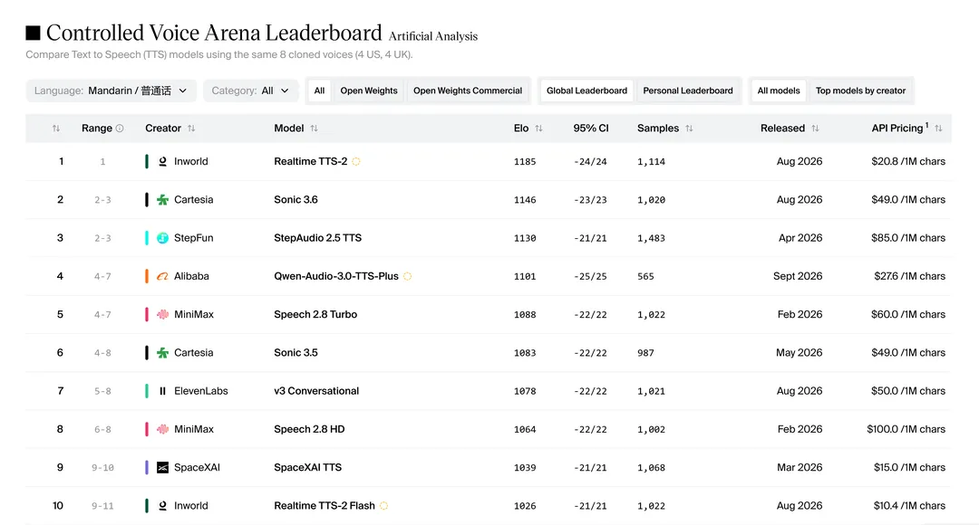Click the Elo value 1185
Screen dimensions: 979x525
(525, 161)
